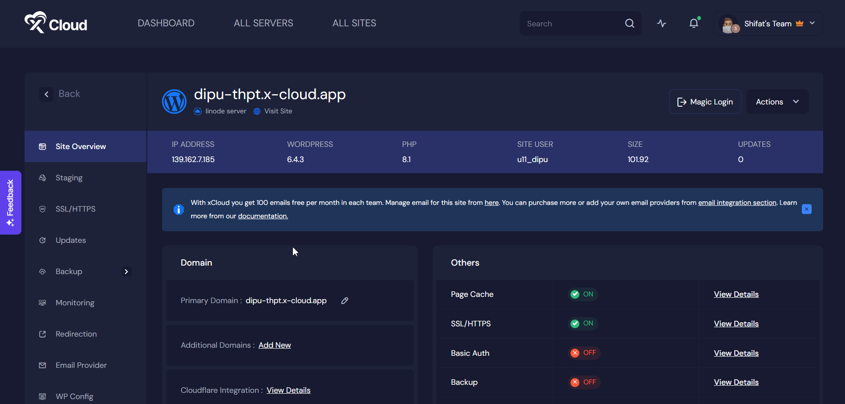
Task: Switch to the ALL SERVERS menu
Action: point(263,23)
